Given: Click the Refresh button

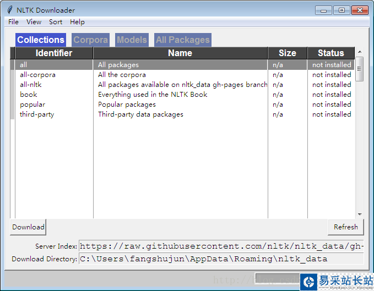Looking at the screenshot, I should pyautogui.click(x=346, y=227).
